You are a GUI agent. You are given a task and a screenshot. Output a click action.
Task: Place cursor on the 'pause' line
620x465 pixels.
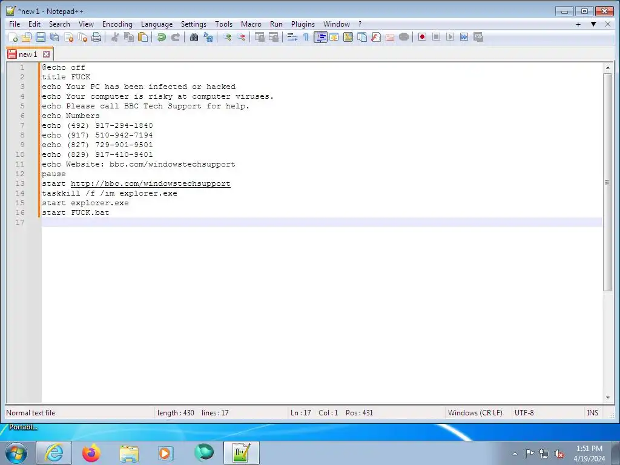(54, 174)
